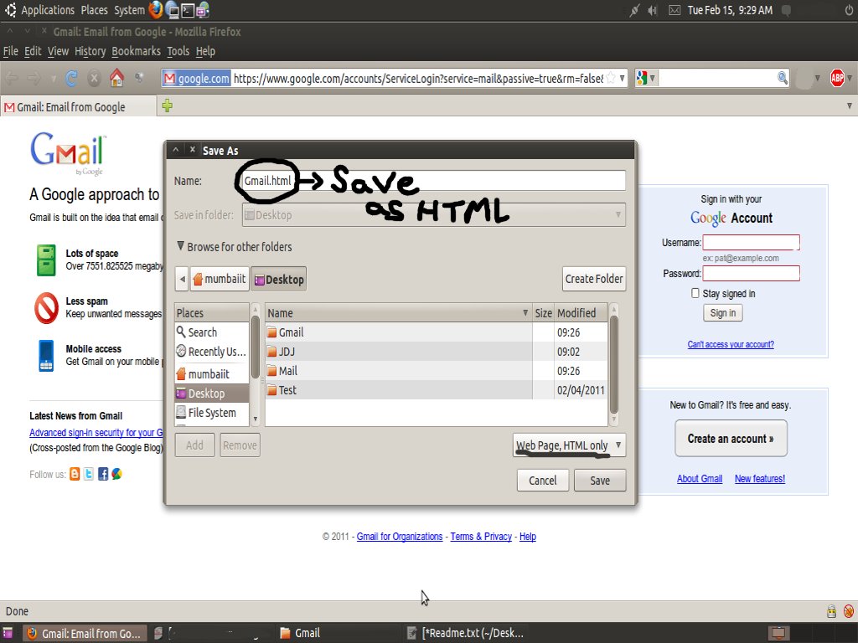
Task: Open Web Page, HTML only file type dropdown
Action: [x=569, y=445]
